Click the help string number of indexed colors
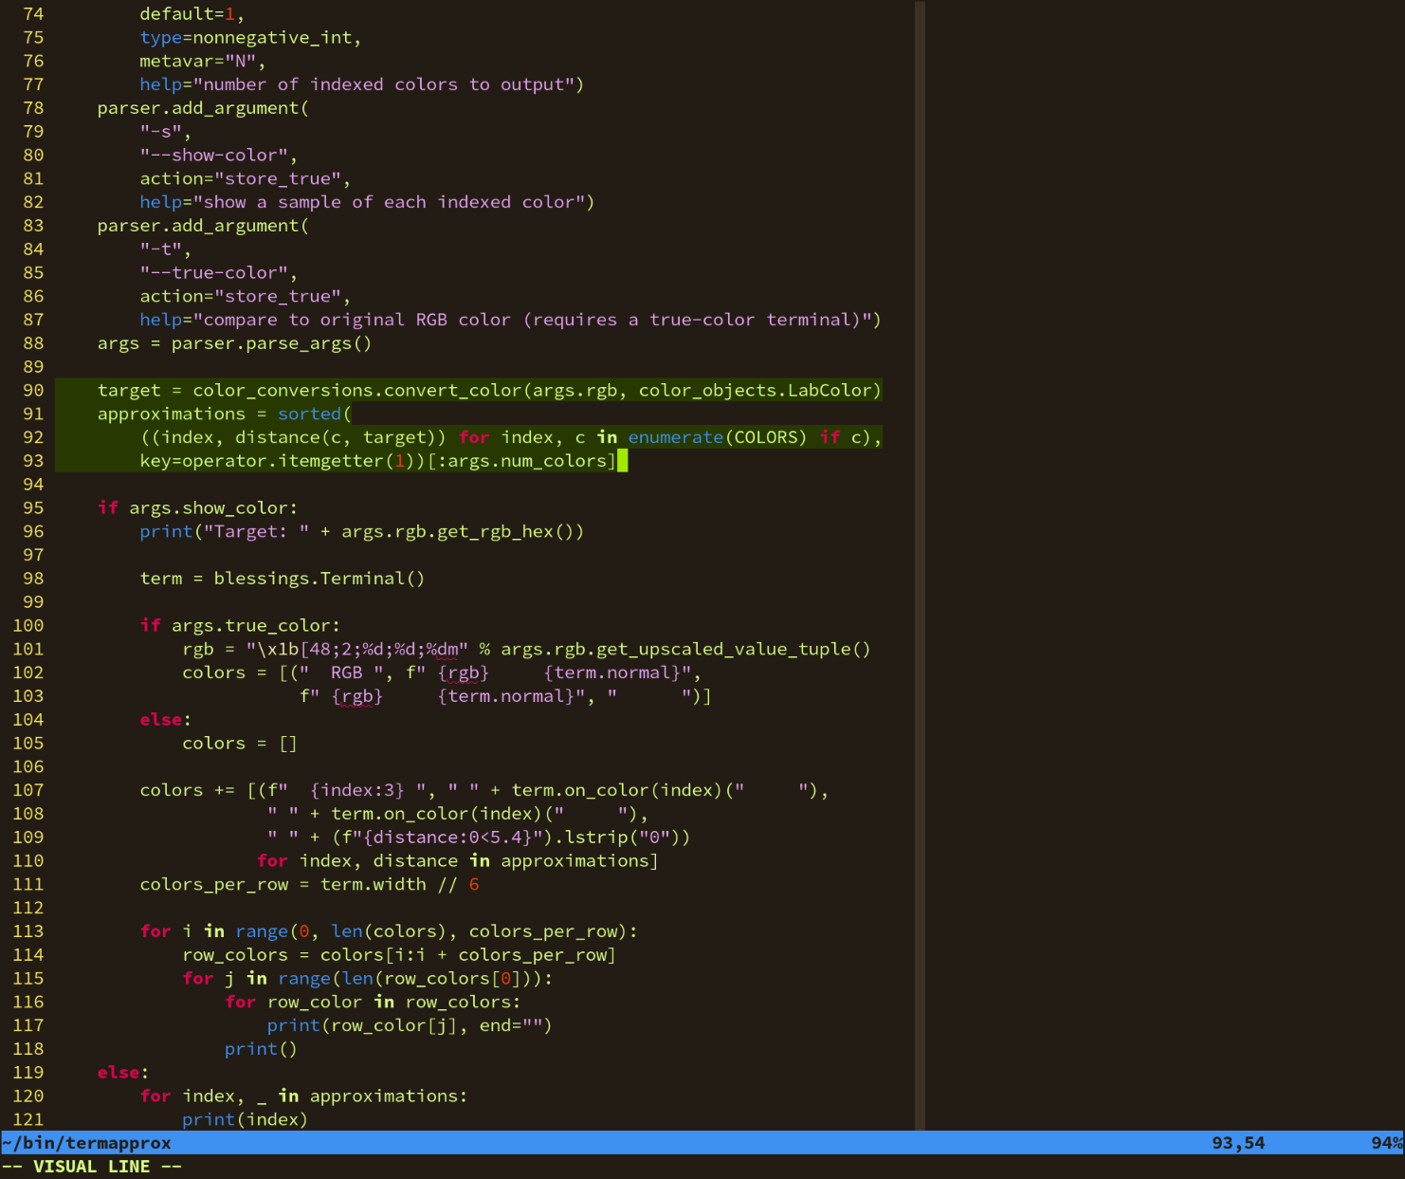 click(x=379, y=83)
